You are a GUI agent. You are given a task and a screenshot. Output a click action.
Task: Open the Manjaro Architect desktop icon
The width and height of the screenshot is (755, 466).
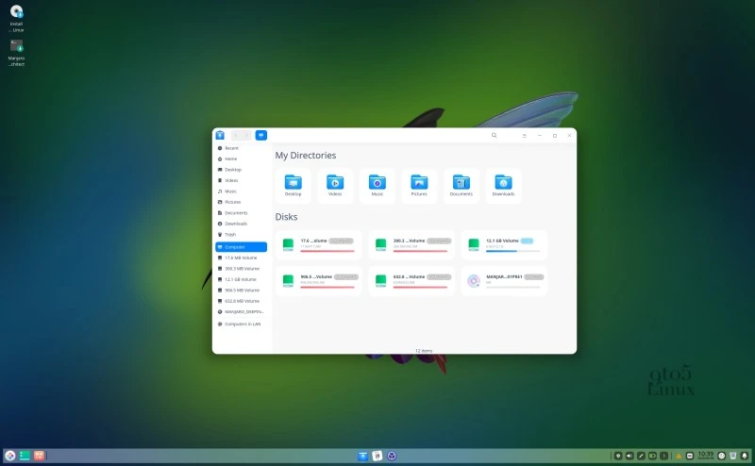tap(16, 53)
